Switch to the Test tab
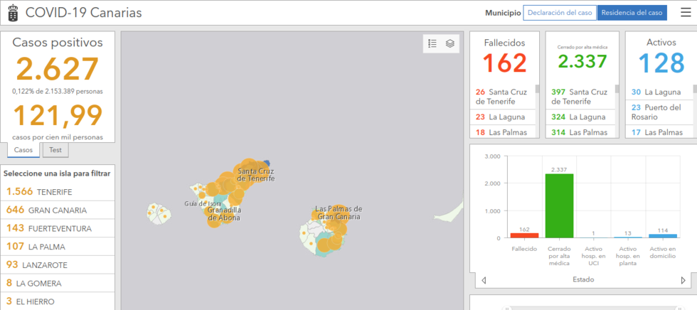This screenshot has width=697, height=310. [x=55, y=150]
